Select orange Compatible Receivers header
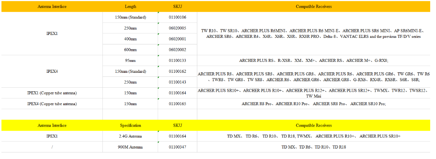The width and height of the screenshot is (436, 159). 314,7
